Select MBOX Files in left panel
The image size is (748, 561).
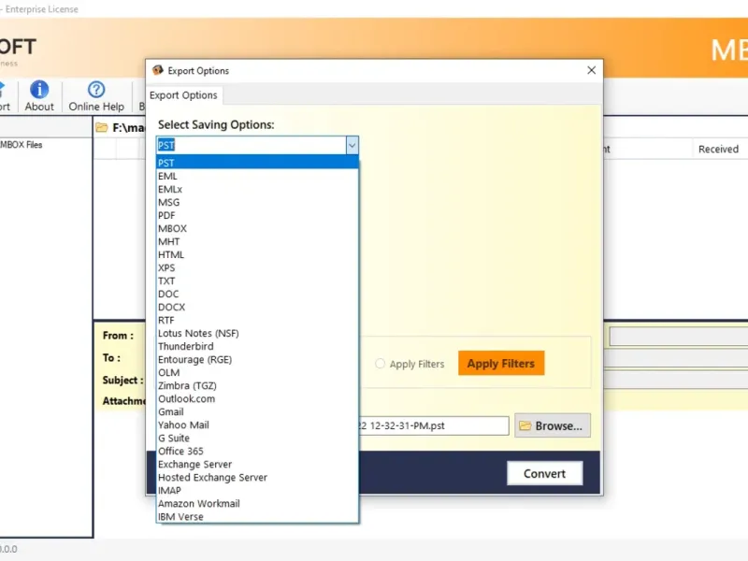pyautogui.click(x=22, y=145)
